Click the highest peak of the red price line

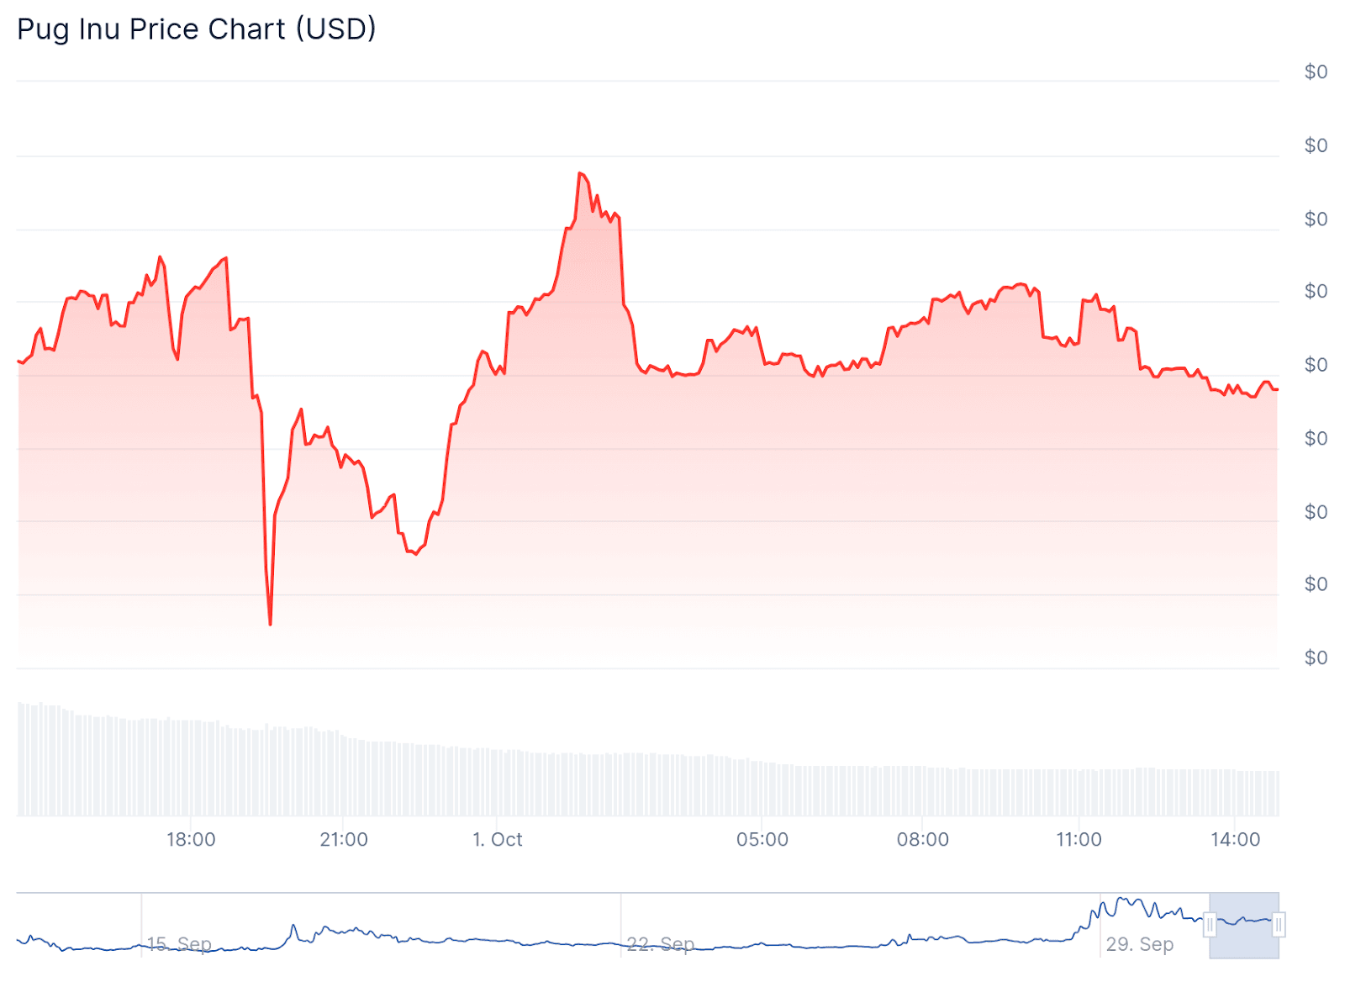580,173
